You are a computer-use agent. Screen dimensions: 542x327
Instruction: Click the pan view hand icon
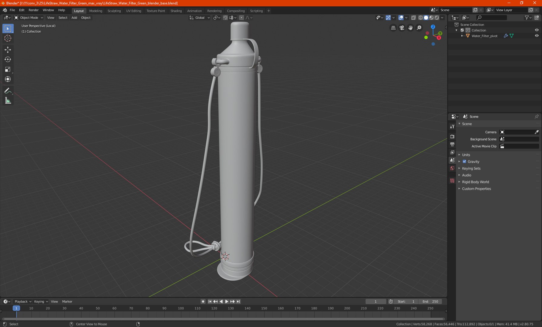click(x=410, y=28)
